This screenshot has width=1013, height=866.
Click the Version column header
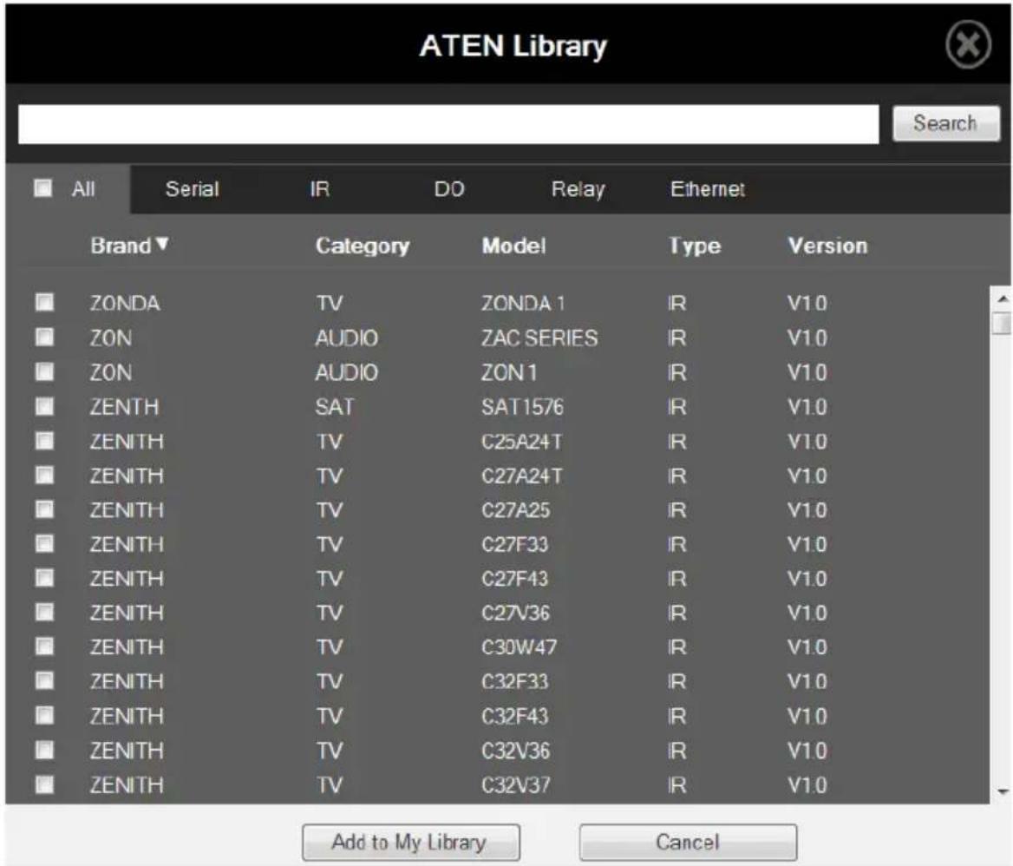pyautogui.click(x=827, y=246)
